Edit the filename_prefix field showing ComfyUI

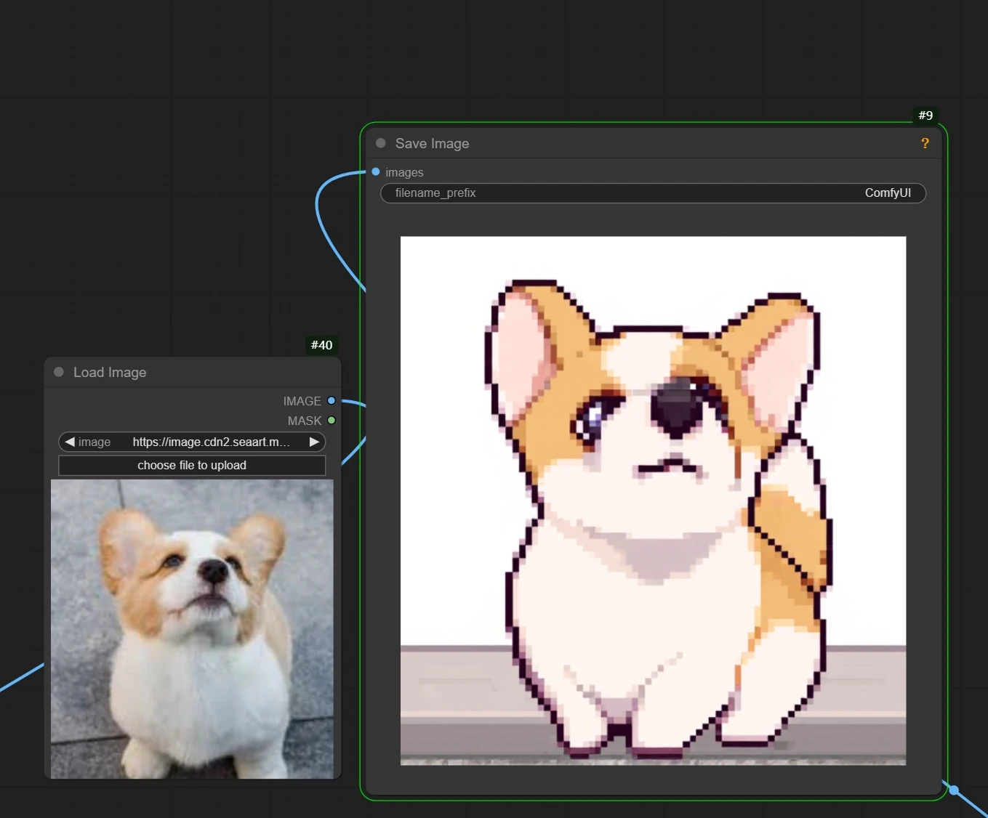point(653,193)
